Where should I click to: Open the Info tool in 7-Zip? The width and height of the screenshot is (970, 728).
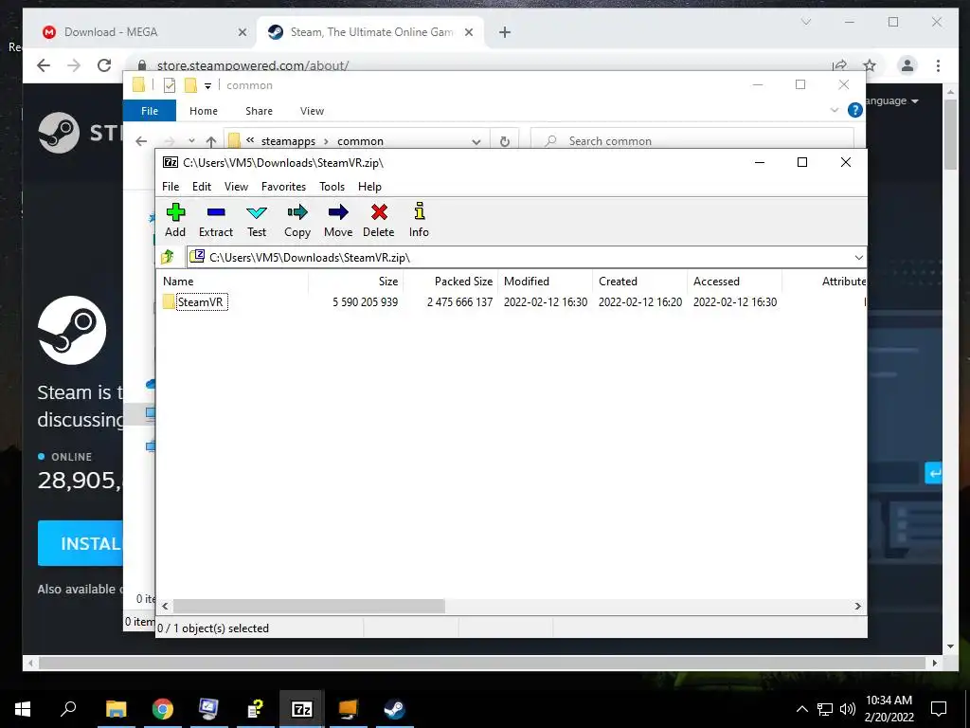(x=419, y=220)
